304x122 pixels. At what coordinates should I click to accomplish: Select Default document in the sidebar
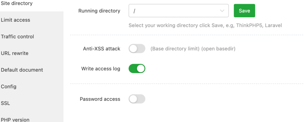[31, 70]
